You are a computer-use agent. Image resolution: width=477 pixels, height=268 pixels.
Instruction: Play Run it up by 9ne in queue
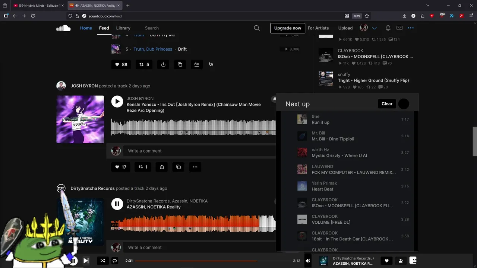(347, 119)
